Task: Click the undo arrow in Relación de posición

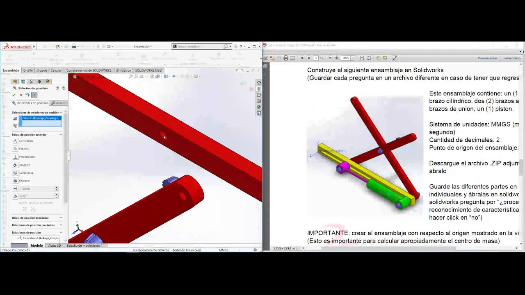Action: click(x=27, y=95)
